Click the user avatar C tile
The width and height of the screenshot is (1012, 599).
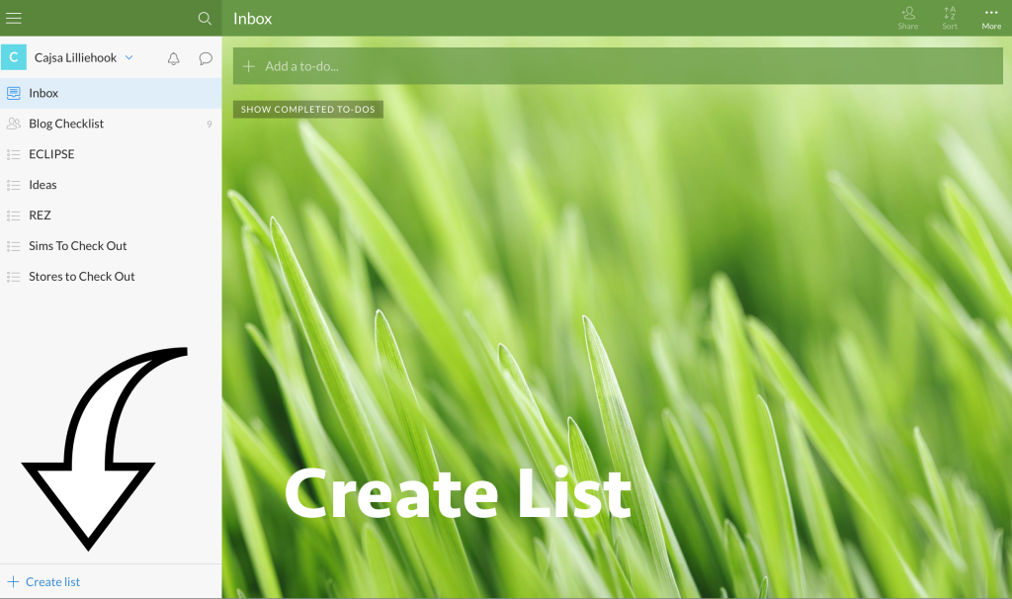tap(14, 57)
